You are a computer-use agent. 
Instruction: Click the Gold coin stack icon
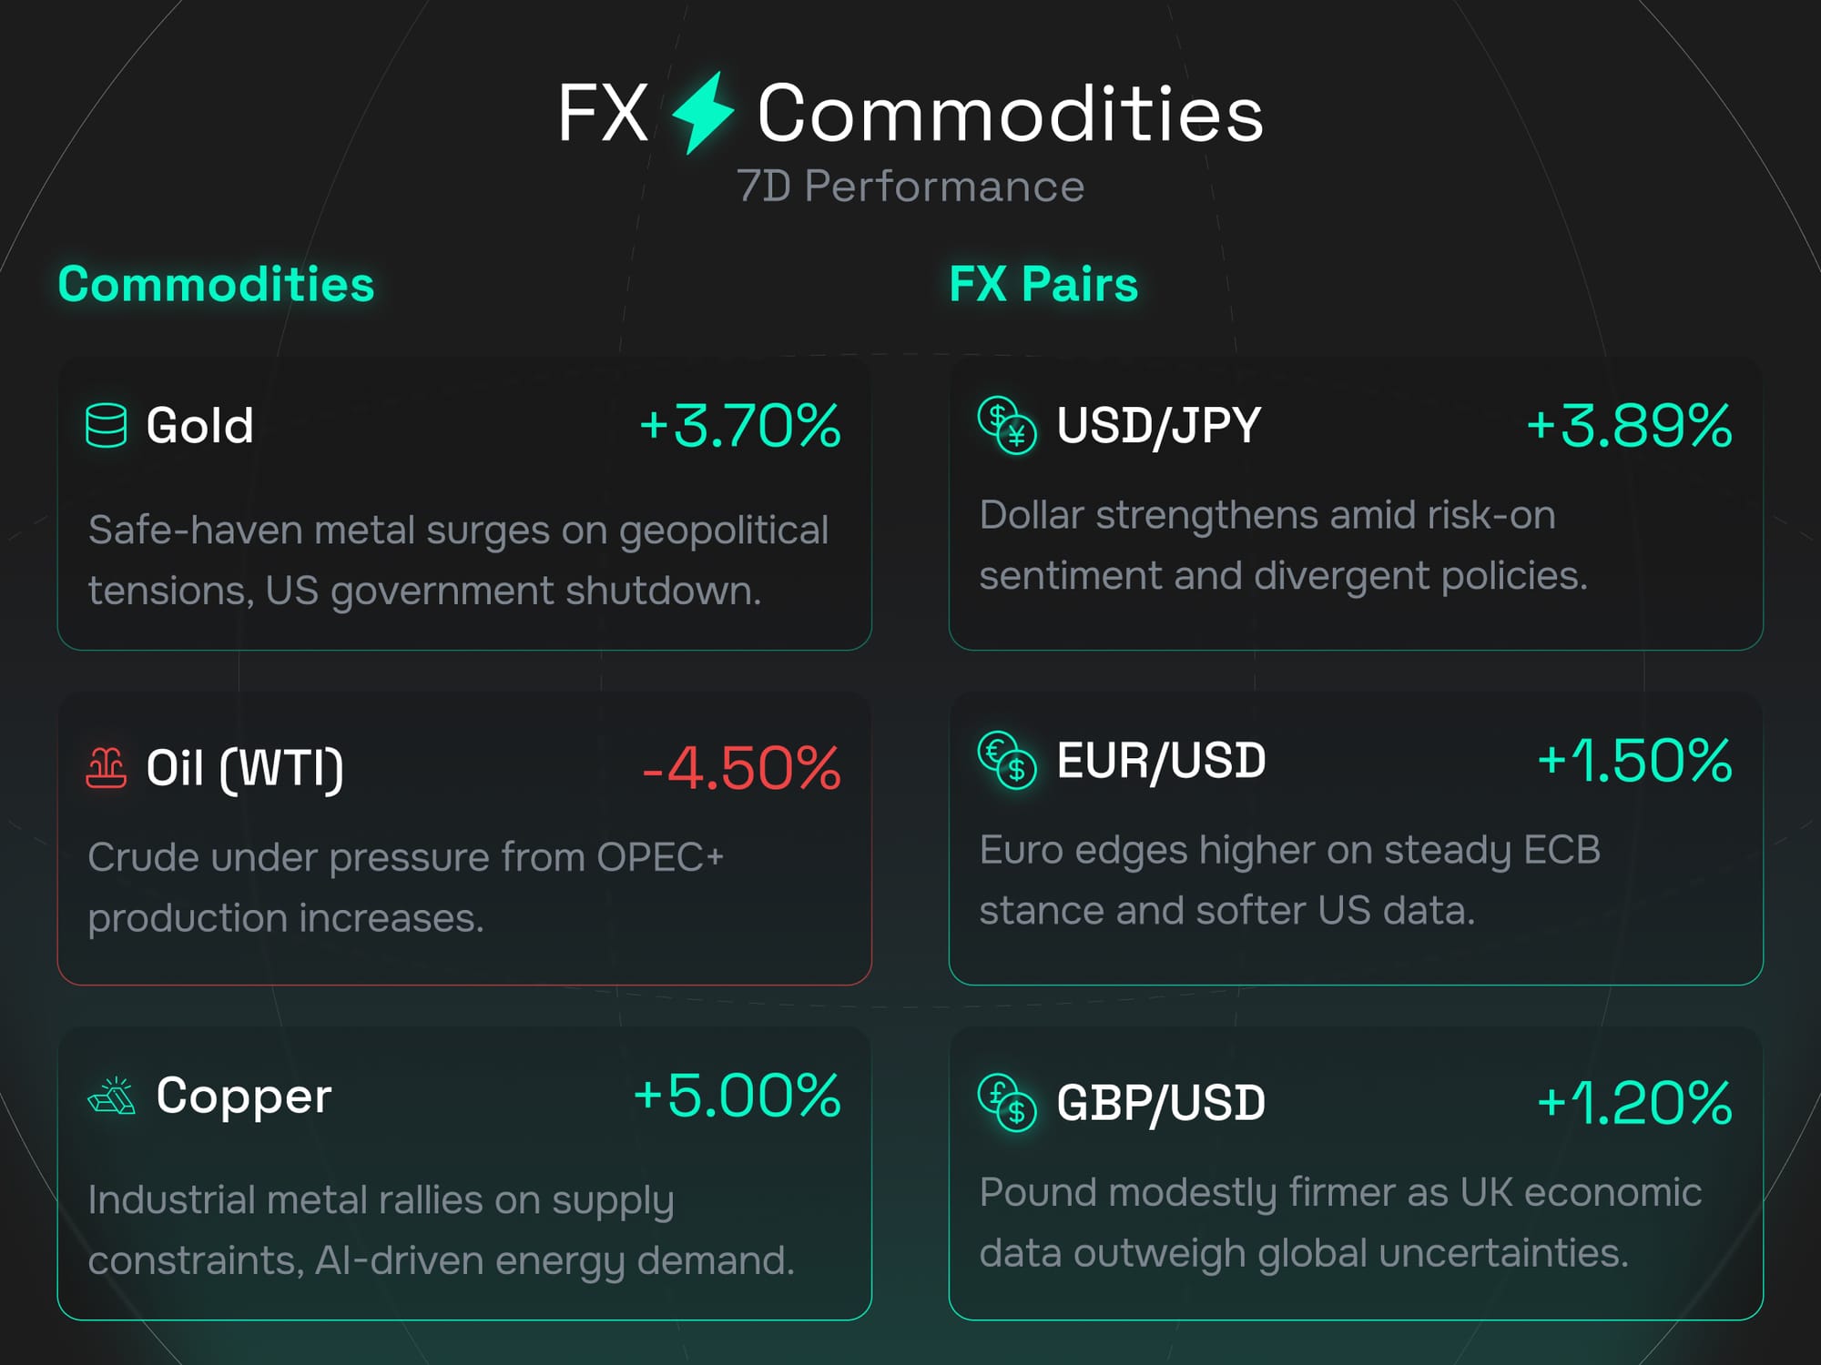pos(107,425)
